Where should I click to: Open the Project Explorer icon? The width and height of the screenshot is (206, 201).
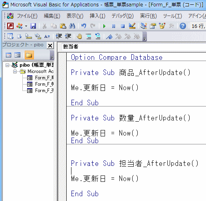tap(144, 26)
